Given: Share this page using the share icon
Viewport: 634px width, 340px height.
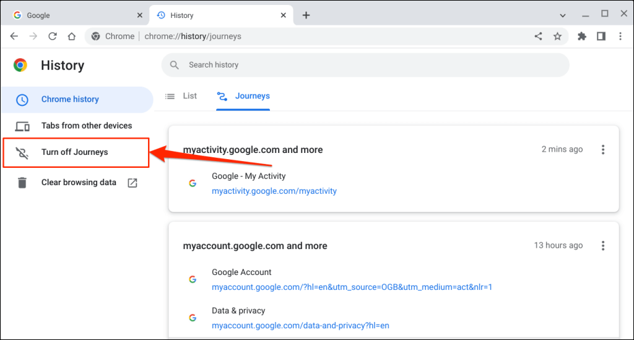Looking at the screenshot, I should click(x=538, y=37).
